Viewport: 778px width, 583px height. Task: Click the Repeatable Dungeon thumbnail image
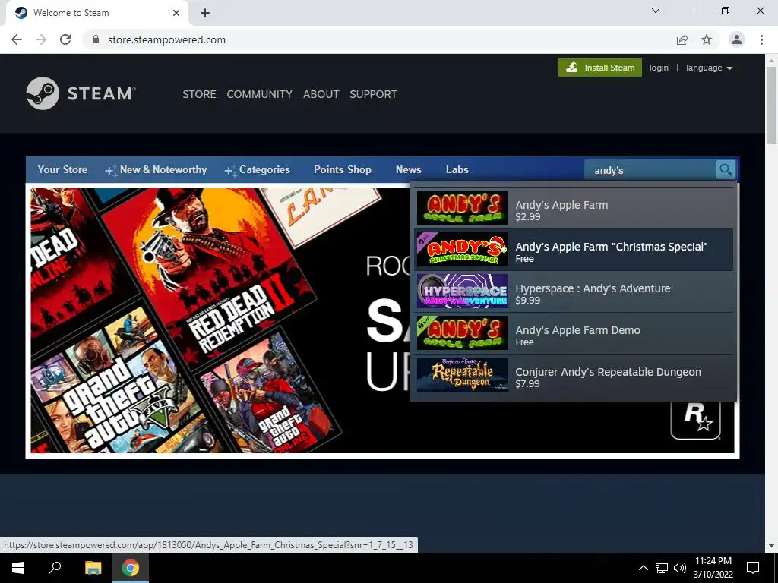point(463,374)
